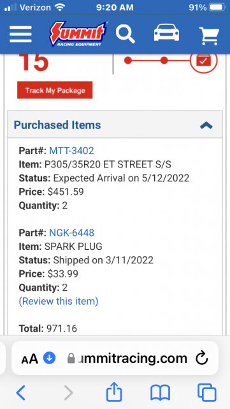Tap the Summit Racing Equipment logo
Viewport: 230px width, 409px height.
coord(79,34)
